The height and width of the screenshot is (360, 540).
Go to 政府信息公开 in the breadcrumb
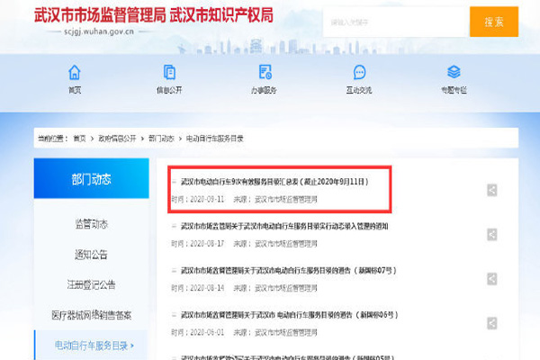click(x=117, y=139)
